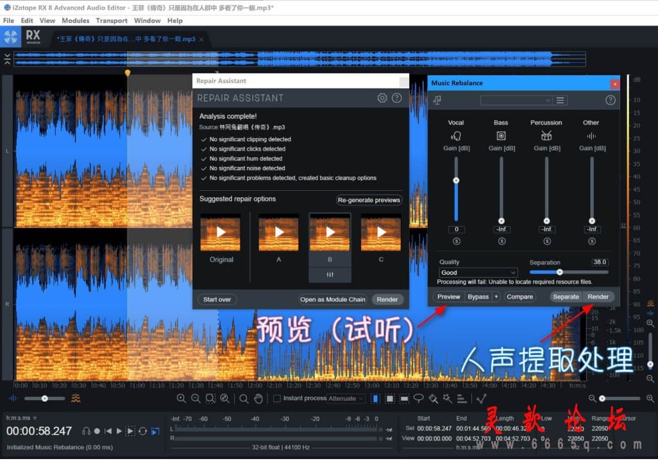The image size is (658, 461).
Task: Click the Music Rebalance module icon
Action: 437,100
